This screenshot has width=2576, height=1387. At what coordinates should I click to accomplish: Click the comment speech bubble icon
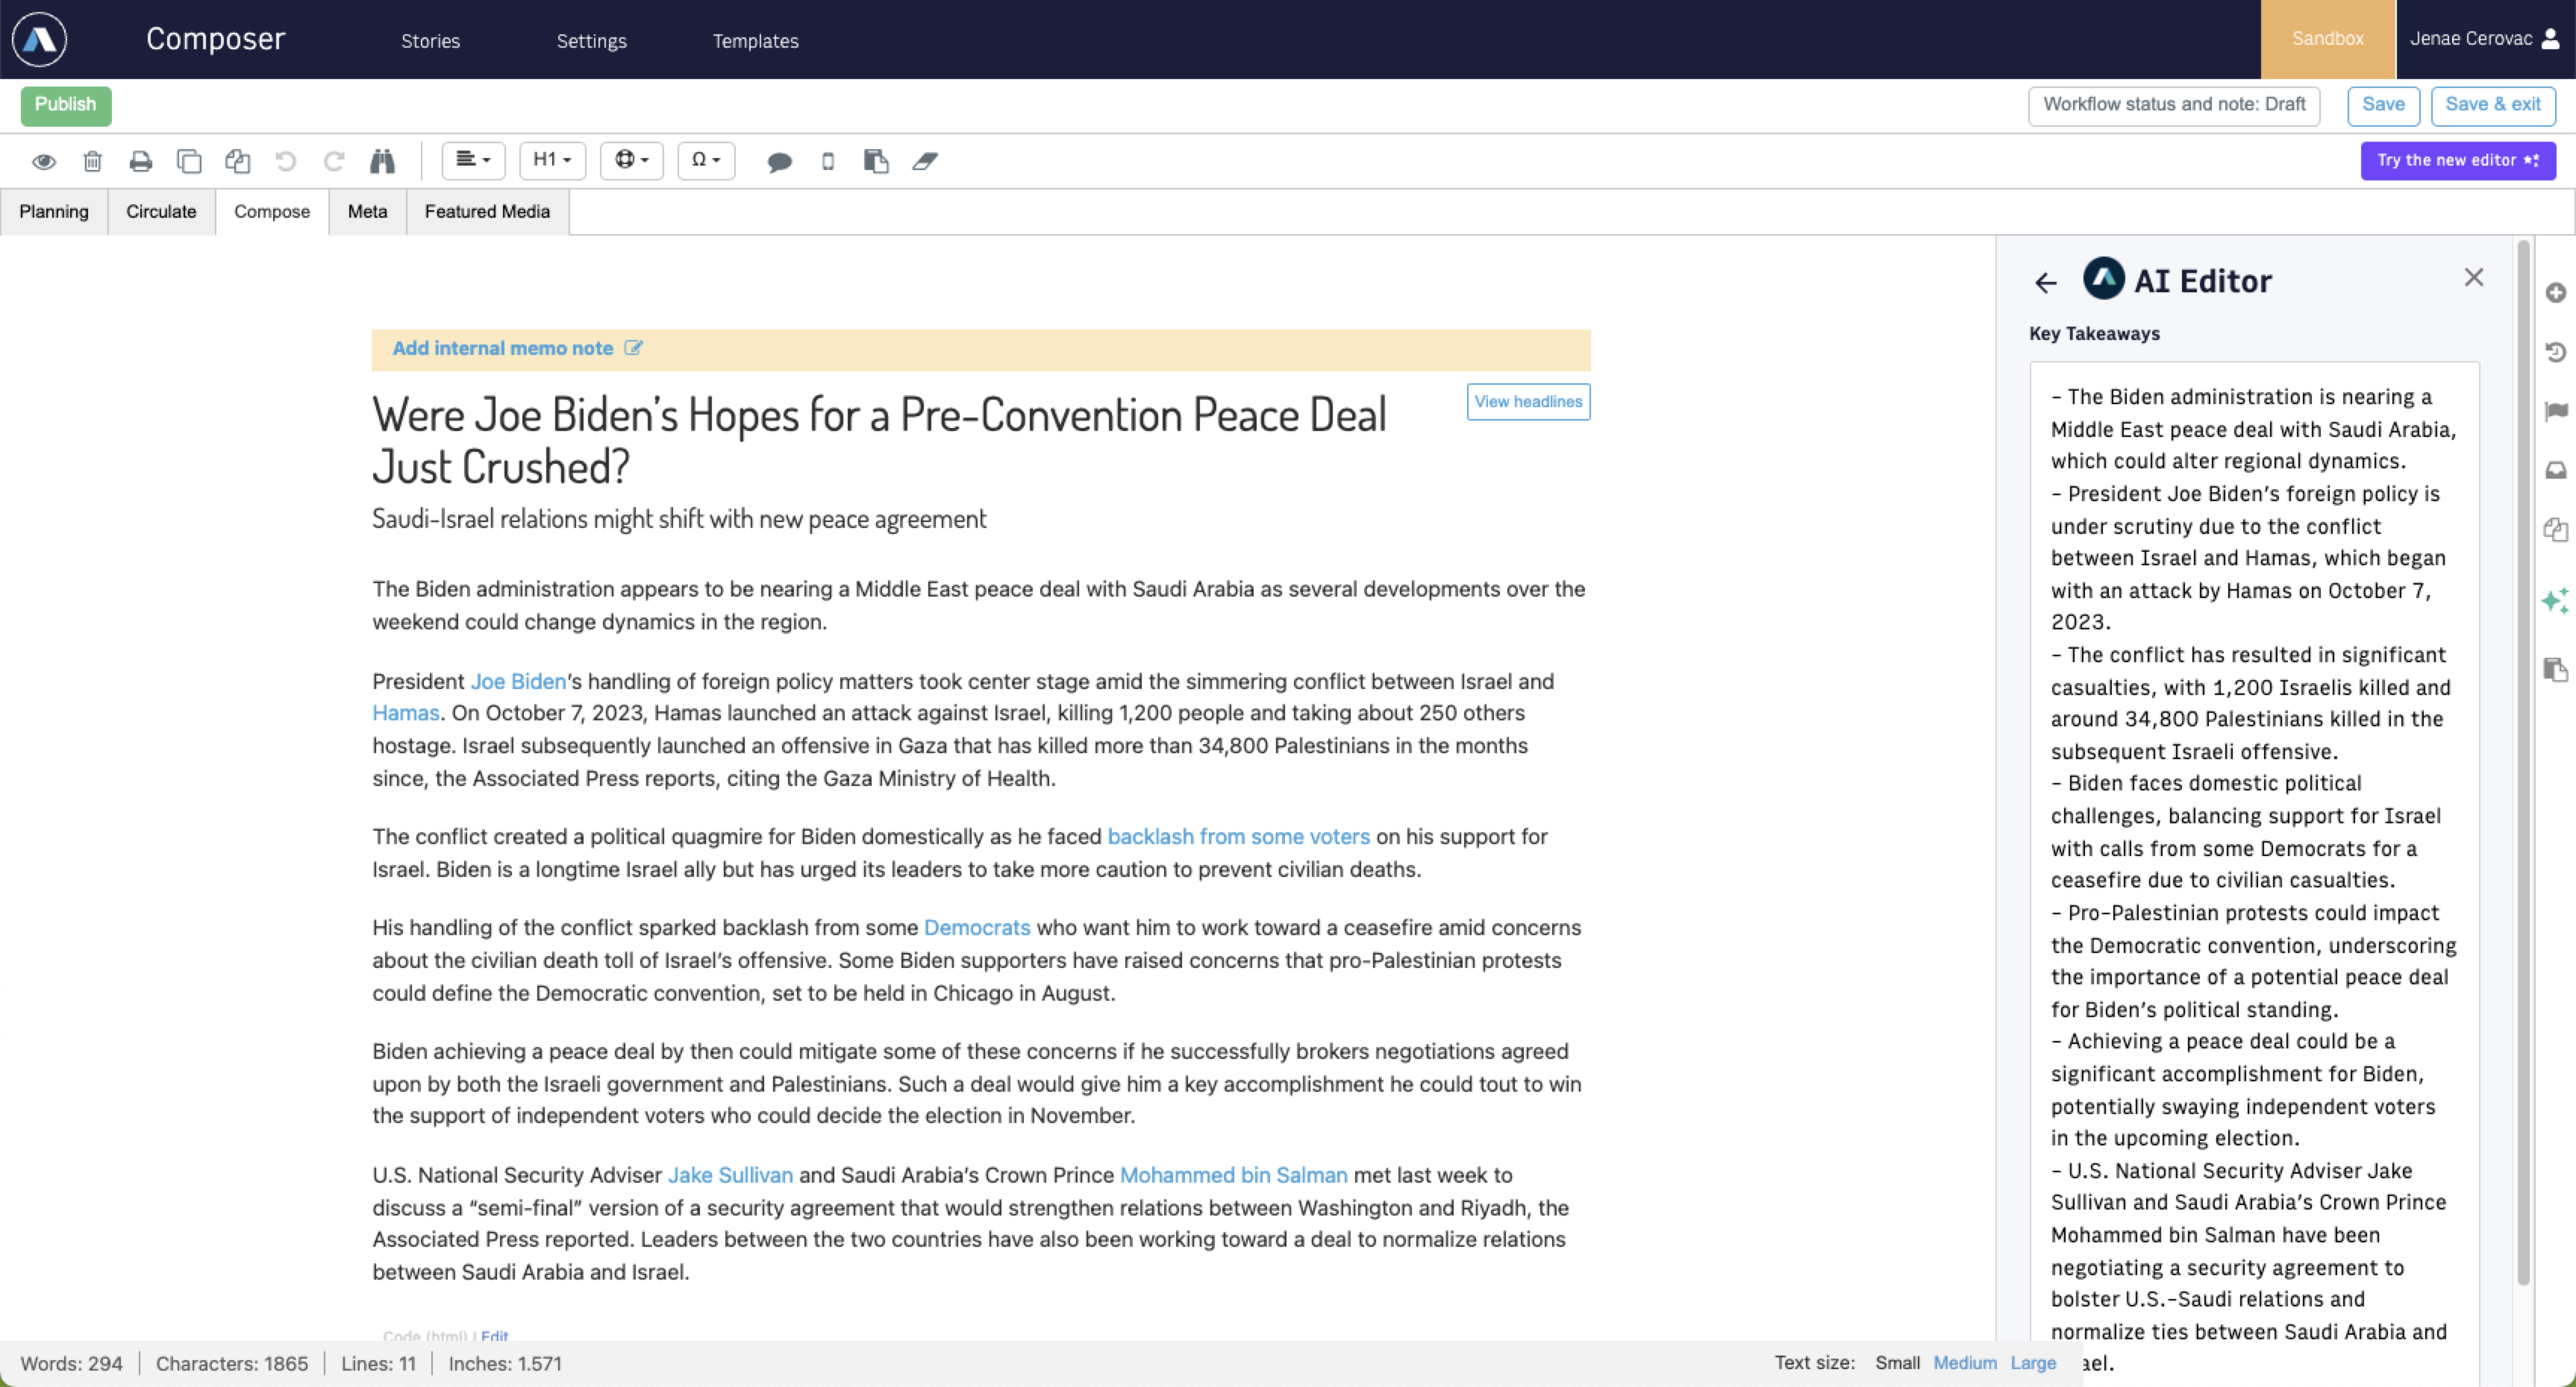779,162
